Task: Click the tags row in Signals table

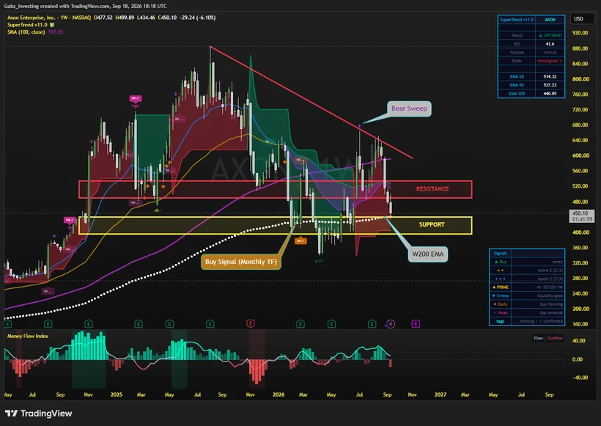Action: 527,321
